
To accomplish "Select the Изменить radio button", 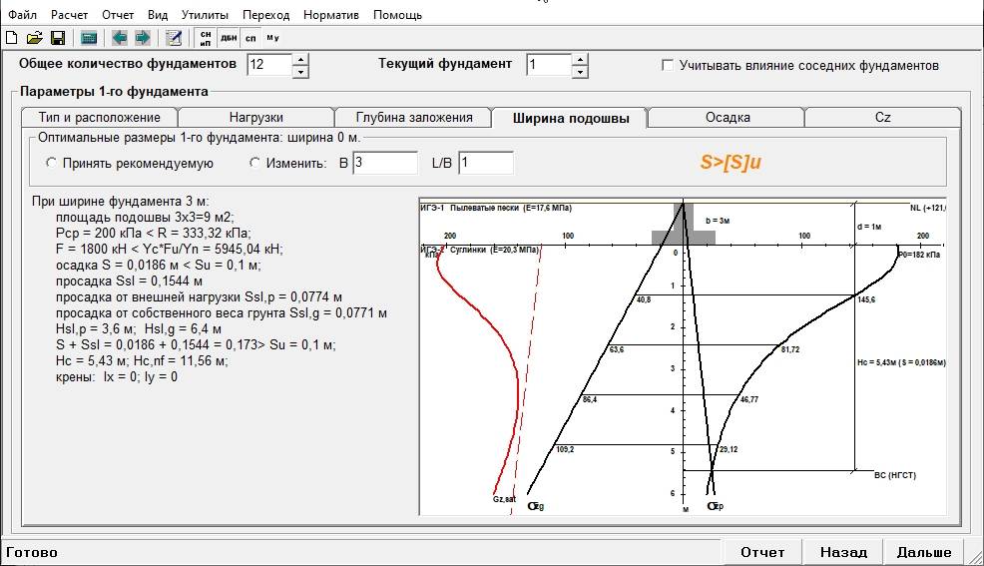I will [254, 163].
